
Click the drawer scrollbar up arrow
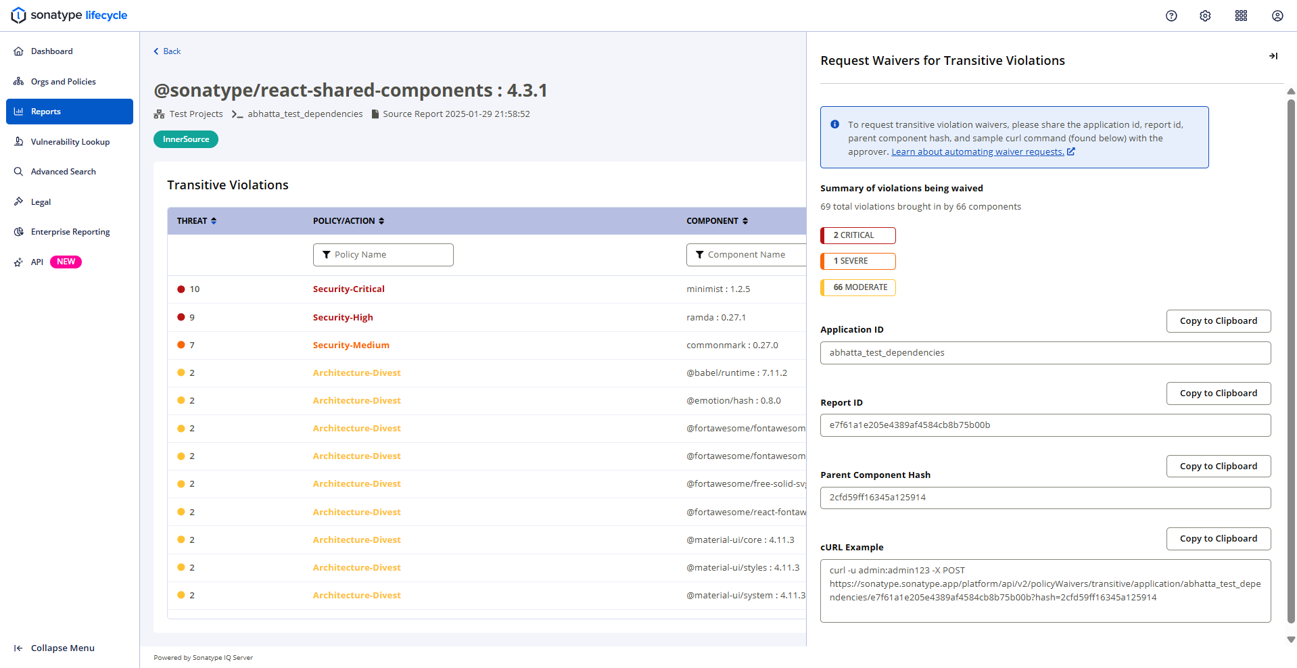1291,91
